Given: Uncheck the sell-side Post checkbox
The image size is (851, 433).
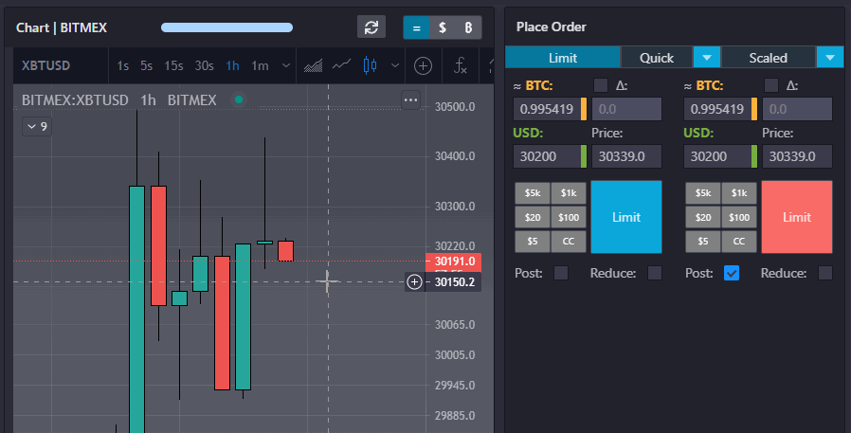Looking at the screenshot, I should click(x=732, y=273).
